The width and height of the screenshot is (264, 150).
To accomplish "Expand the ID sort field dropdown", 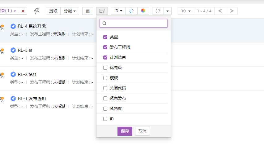I will [118, 11].
